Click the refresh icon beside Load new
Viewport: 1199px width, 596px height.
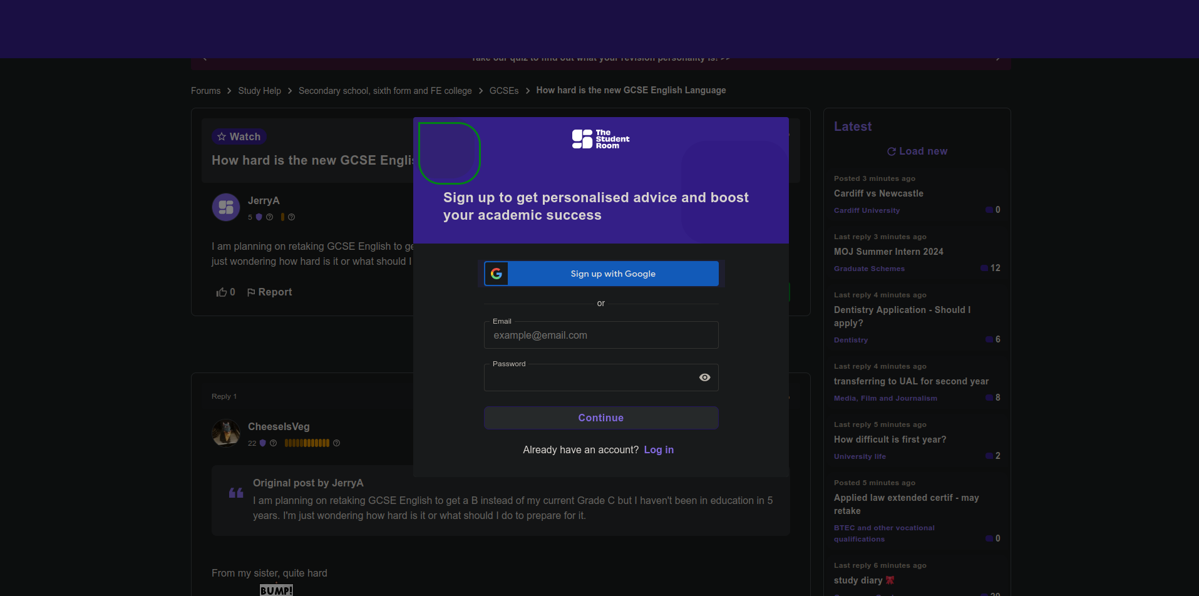pos(891,151)
